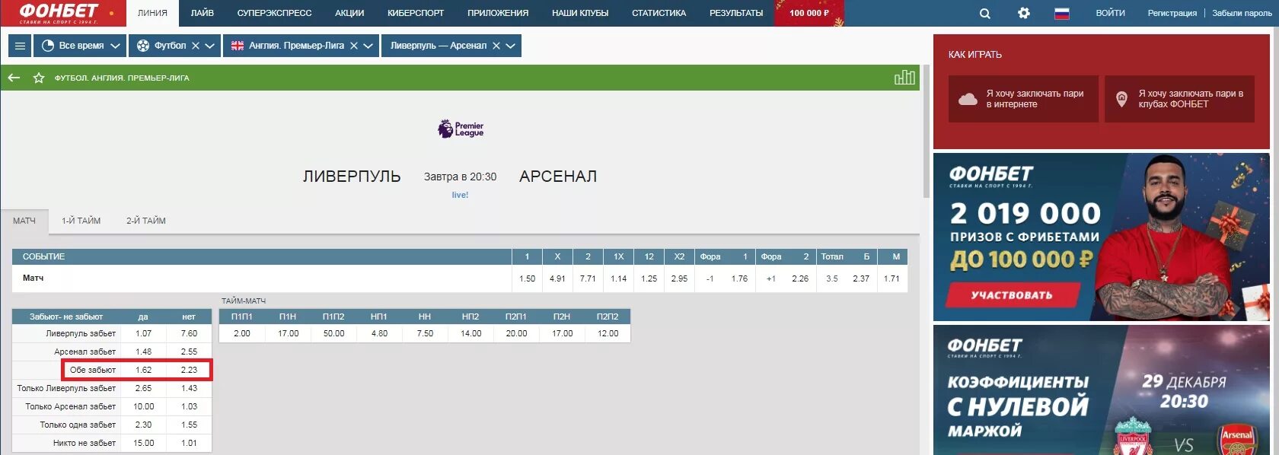Select Никто не забьет да 15.00
The width and height of the screenshot is (1279, 455).
coord(143,443)
